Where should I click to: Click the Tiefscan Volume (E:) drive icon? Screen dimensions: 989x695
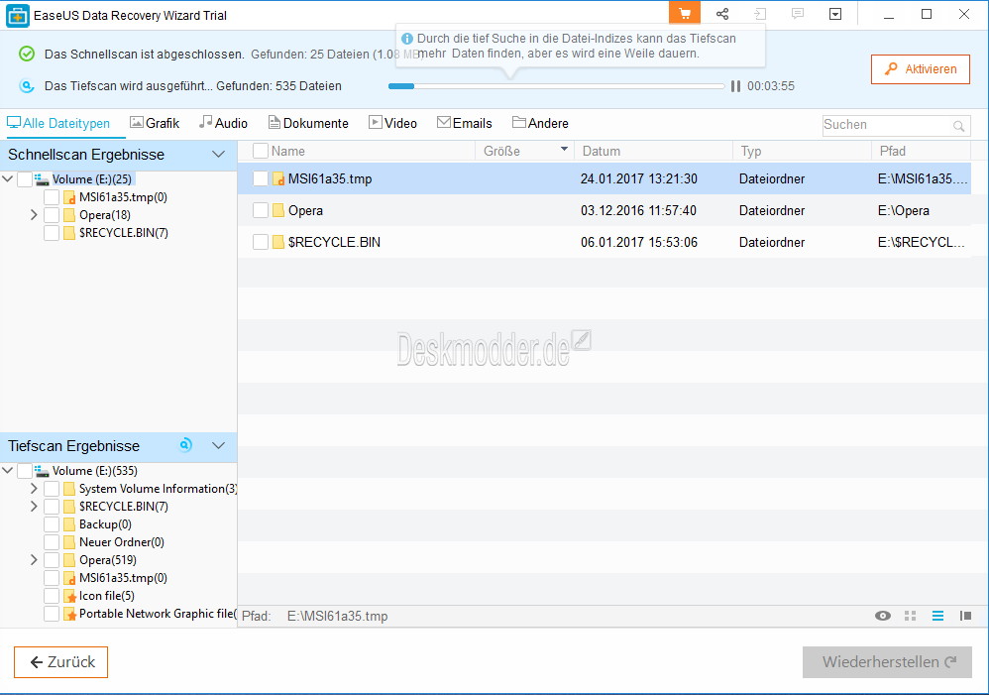[43, 471]
